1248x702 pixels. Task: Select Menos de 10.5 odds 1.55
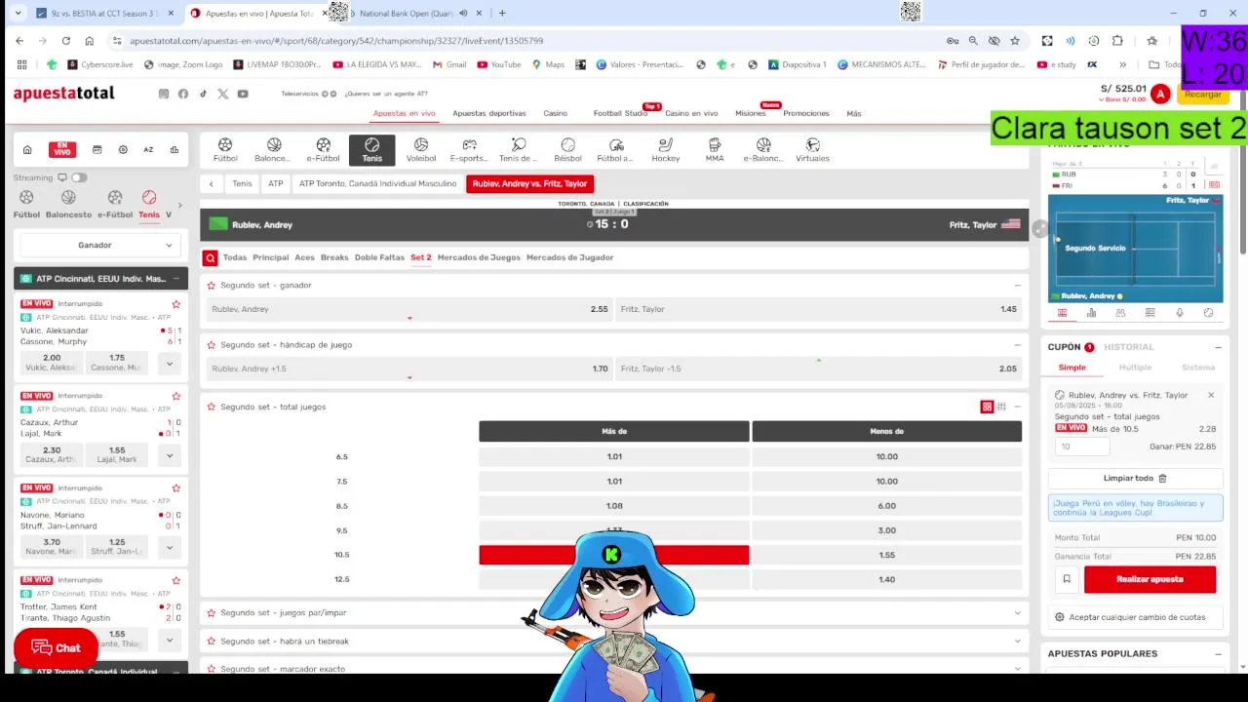pos(886,555)
